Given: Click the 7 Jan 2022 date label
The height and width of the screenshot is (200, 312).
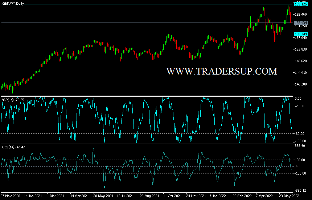Looking at the screenshot, I should (218, 196).
